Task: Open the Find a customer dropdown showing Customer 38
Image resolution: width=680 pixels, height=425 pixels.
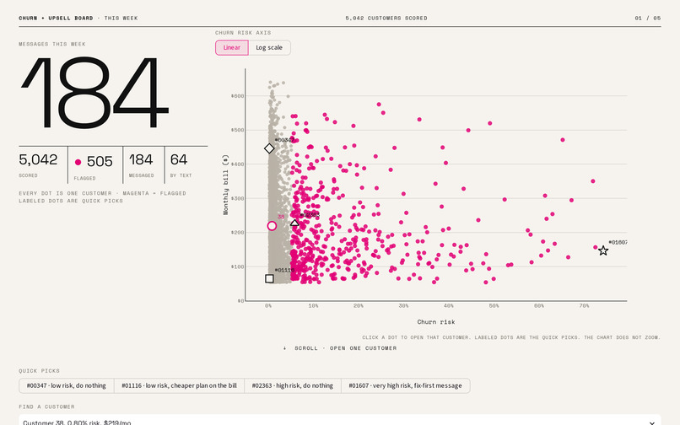Action: [x=339, y=420]
